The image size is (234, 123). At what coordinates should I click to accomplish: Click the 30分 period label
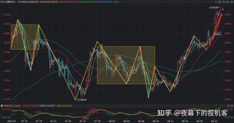coord(2,2)
